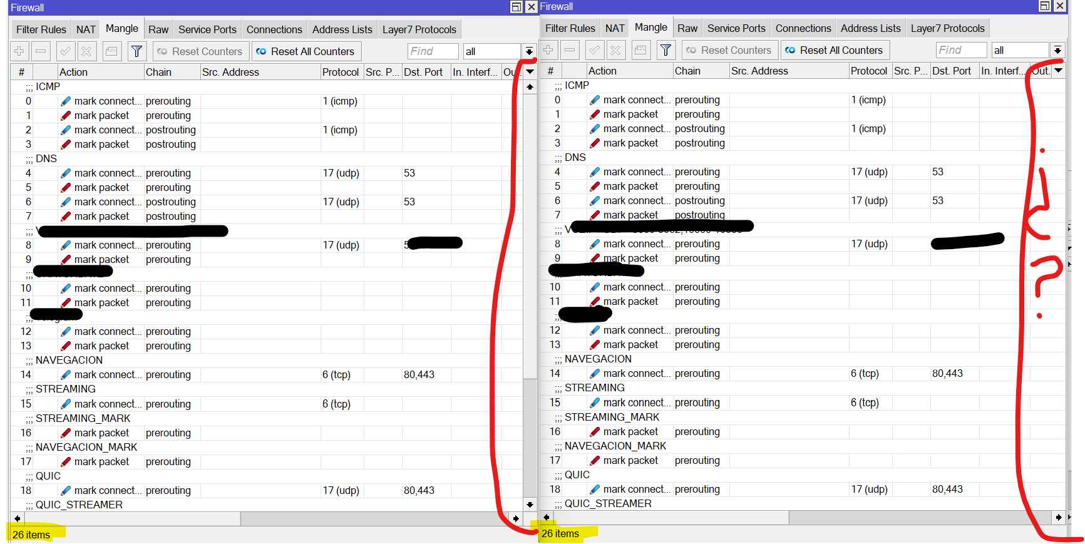Screen dimensions: 1085x544
Task: Click the comment icon in left toolbar
Action: (112, 51)
